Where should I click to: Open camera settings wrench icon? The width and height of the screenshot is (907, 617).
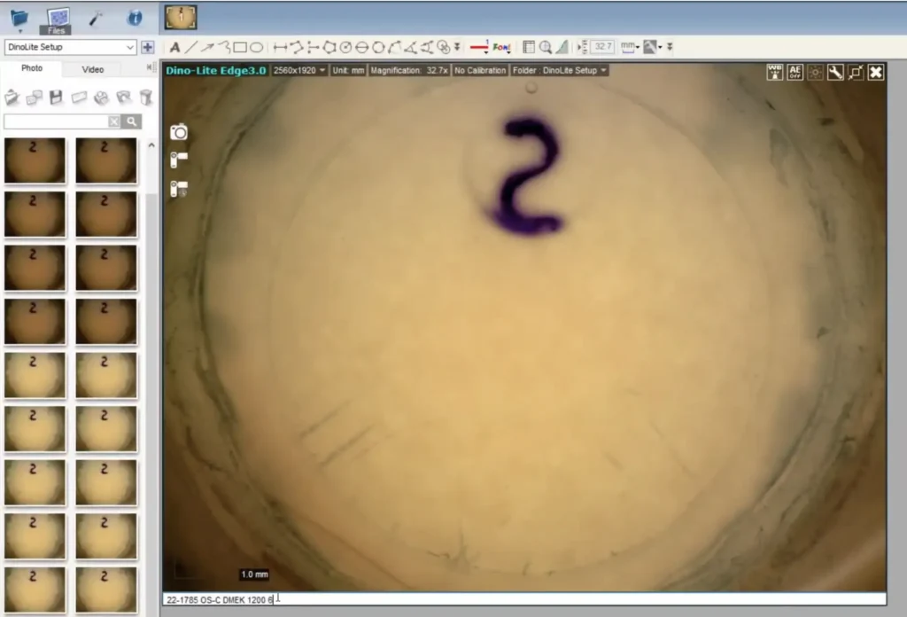834,72
